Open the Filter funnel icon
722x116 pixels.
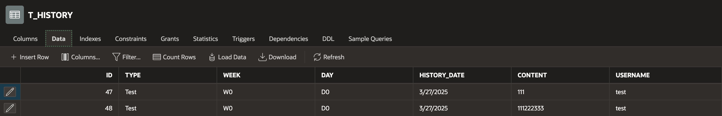pos(116,57)
